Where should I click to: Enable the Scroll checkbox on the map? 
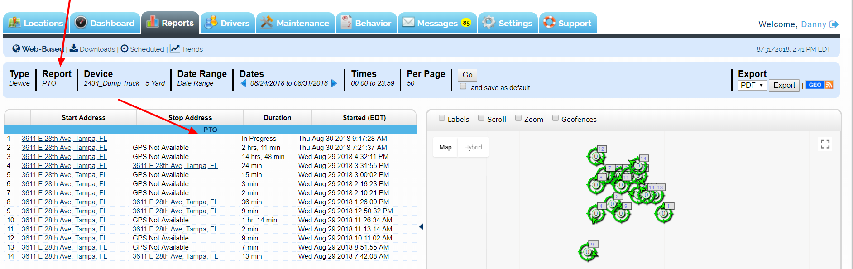[481, 118]
